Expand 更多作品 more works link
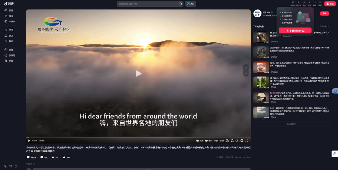338x170 pixels. click(x=324, y=27)
